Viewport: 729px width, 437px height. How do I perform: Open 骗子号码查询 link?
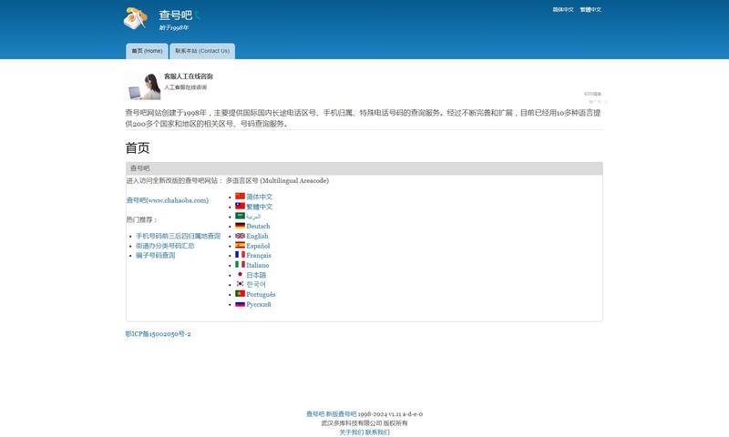155,256
